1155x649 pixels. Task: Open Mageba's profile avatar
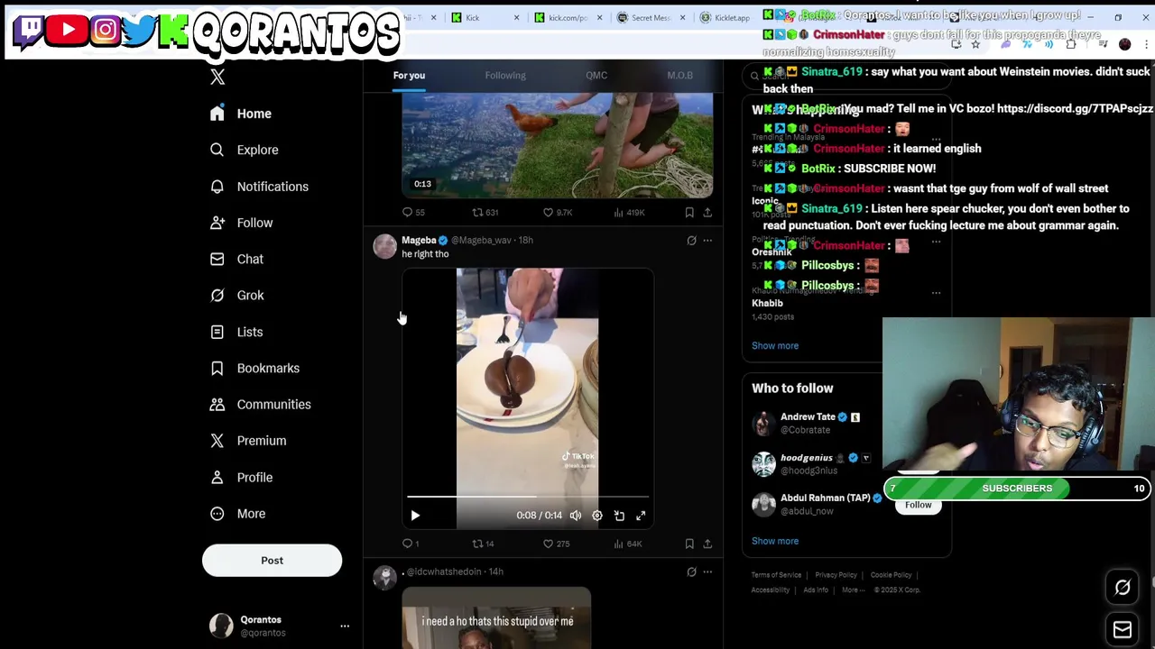384,246
